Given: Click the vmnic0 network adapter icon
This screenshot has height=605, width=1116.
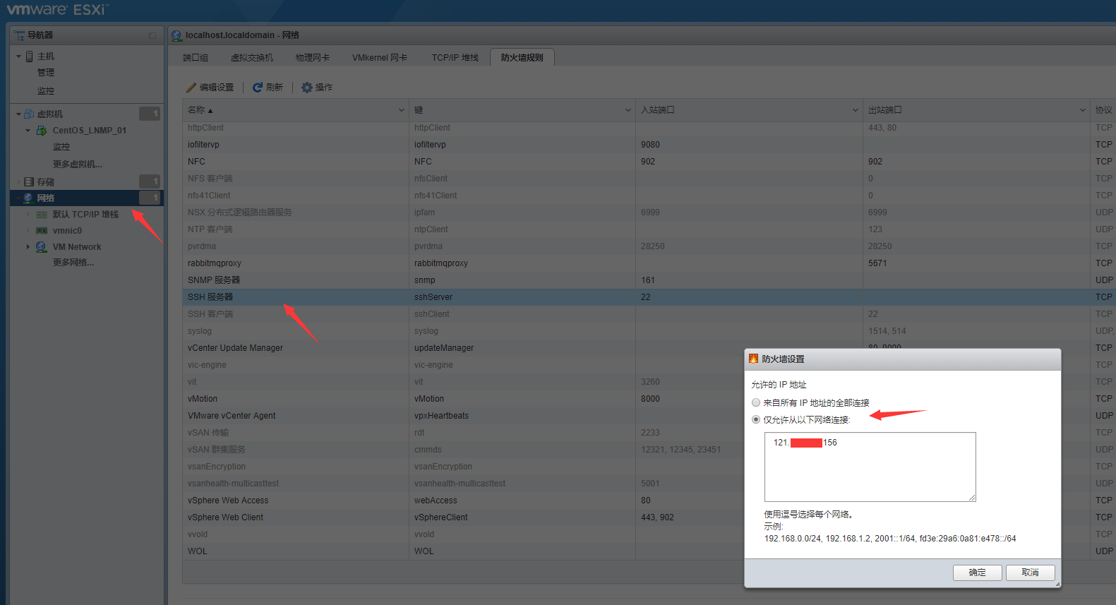Looking at the screenshot, I should (42, 231).
